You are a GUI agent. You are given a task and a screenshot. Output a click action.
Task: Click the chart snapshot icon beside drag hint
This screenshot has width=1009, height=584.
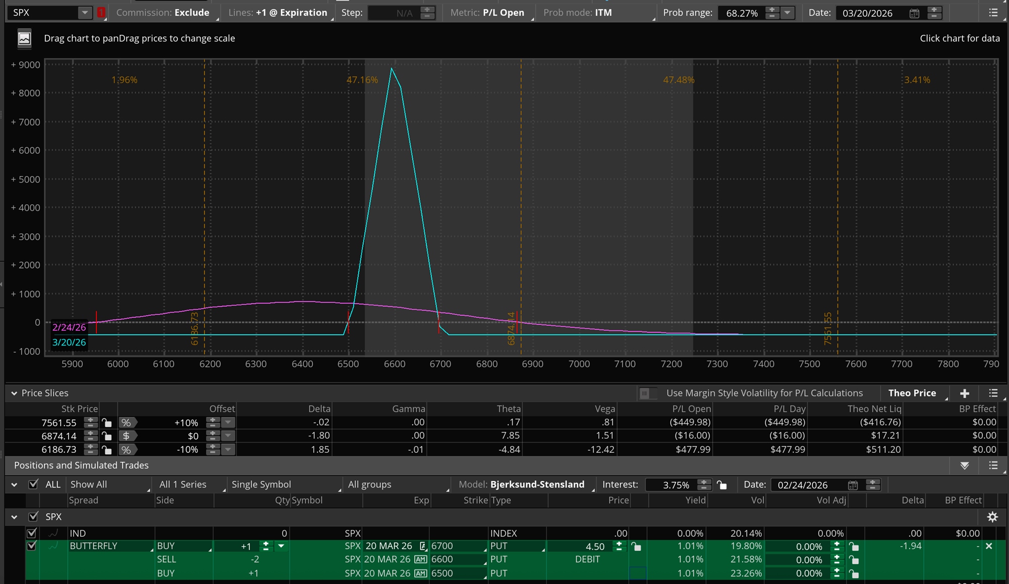tap(24, 38)
